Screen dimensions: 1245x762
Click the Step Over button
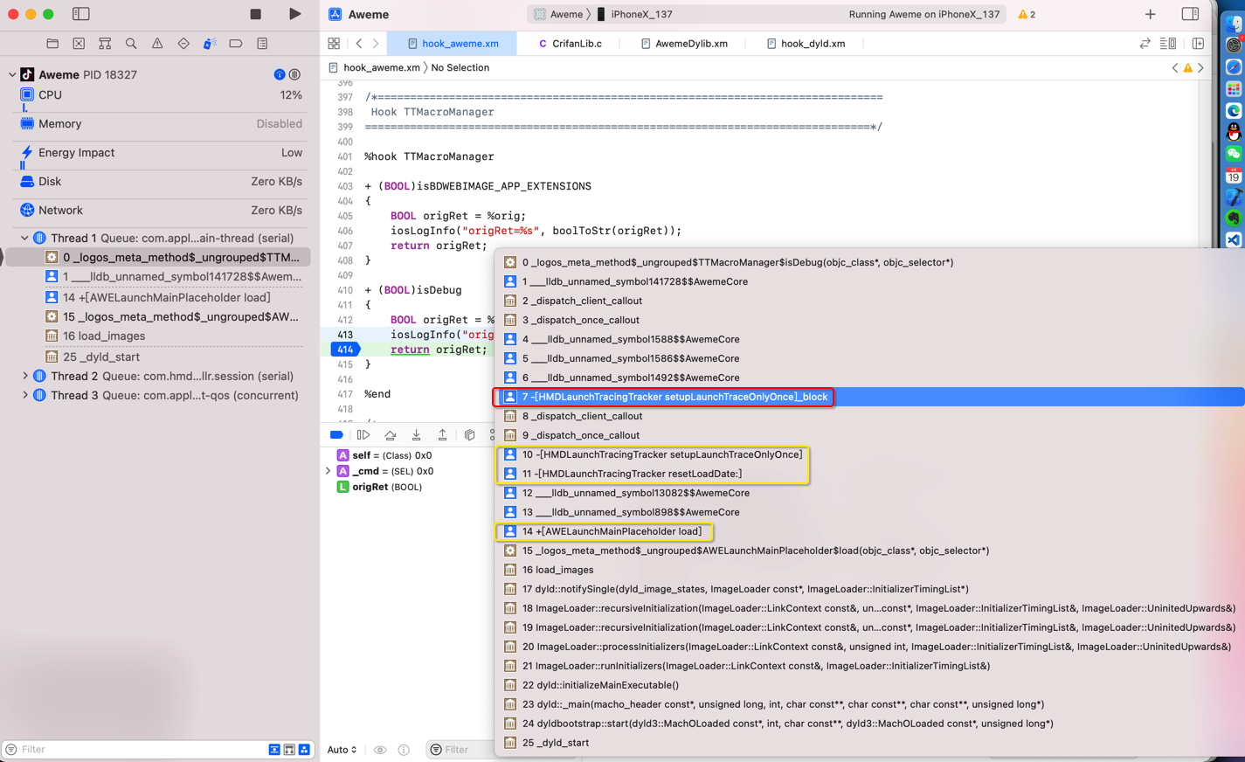[391, 435]
